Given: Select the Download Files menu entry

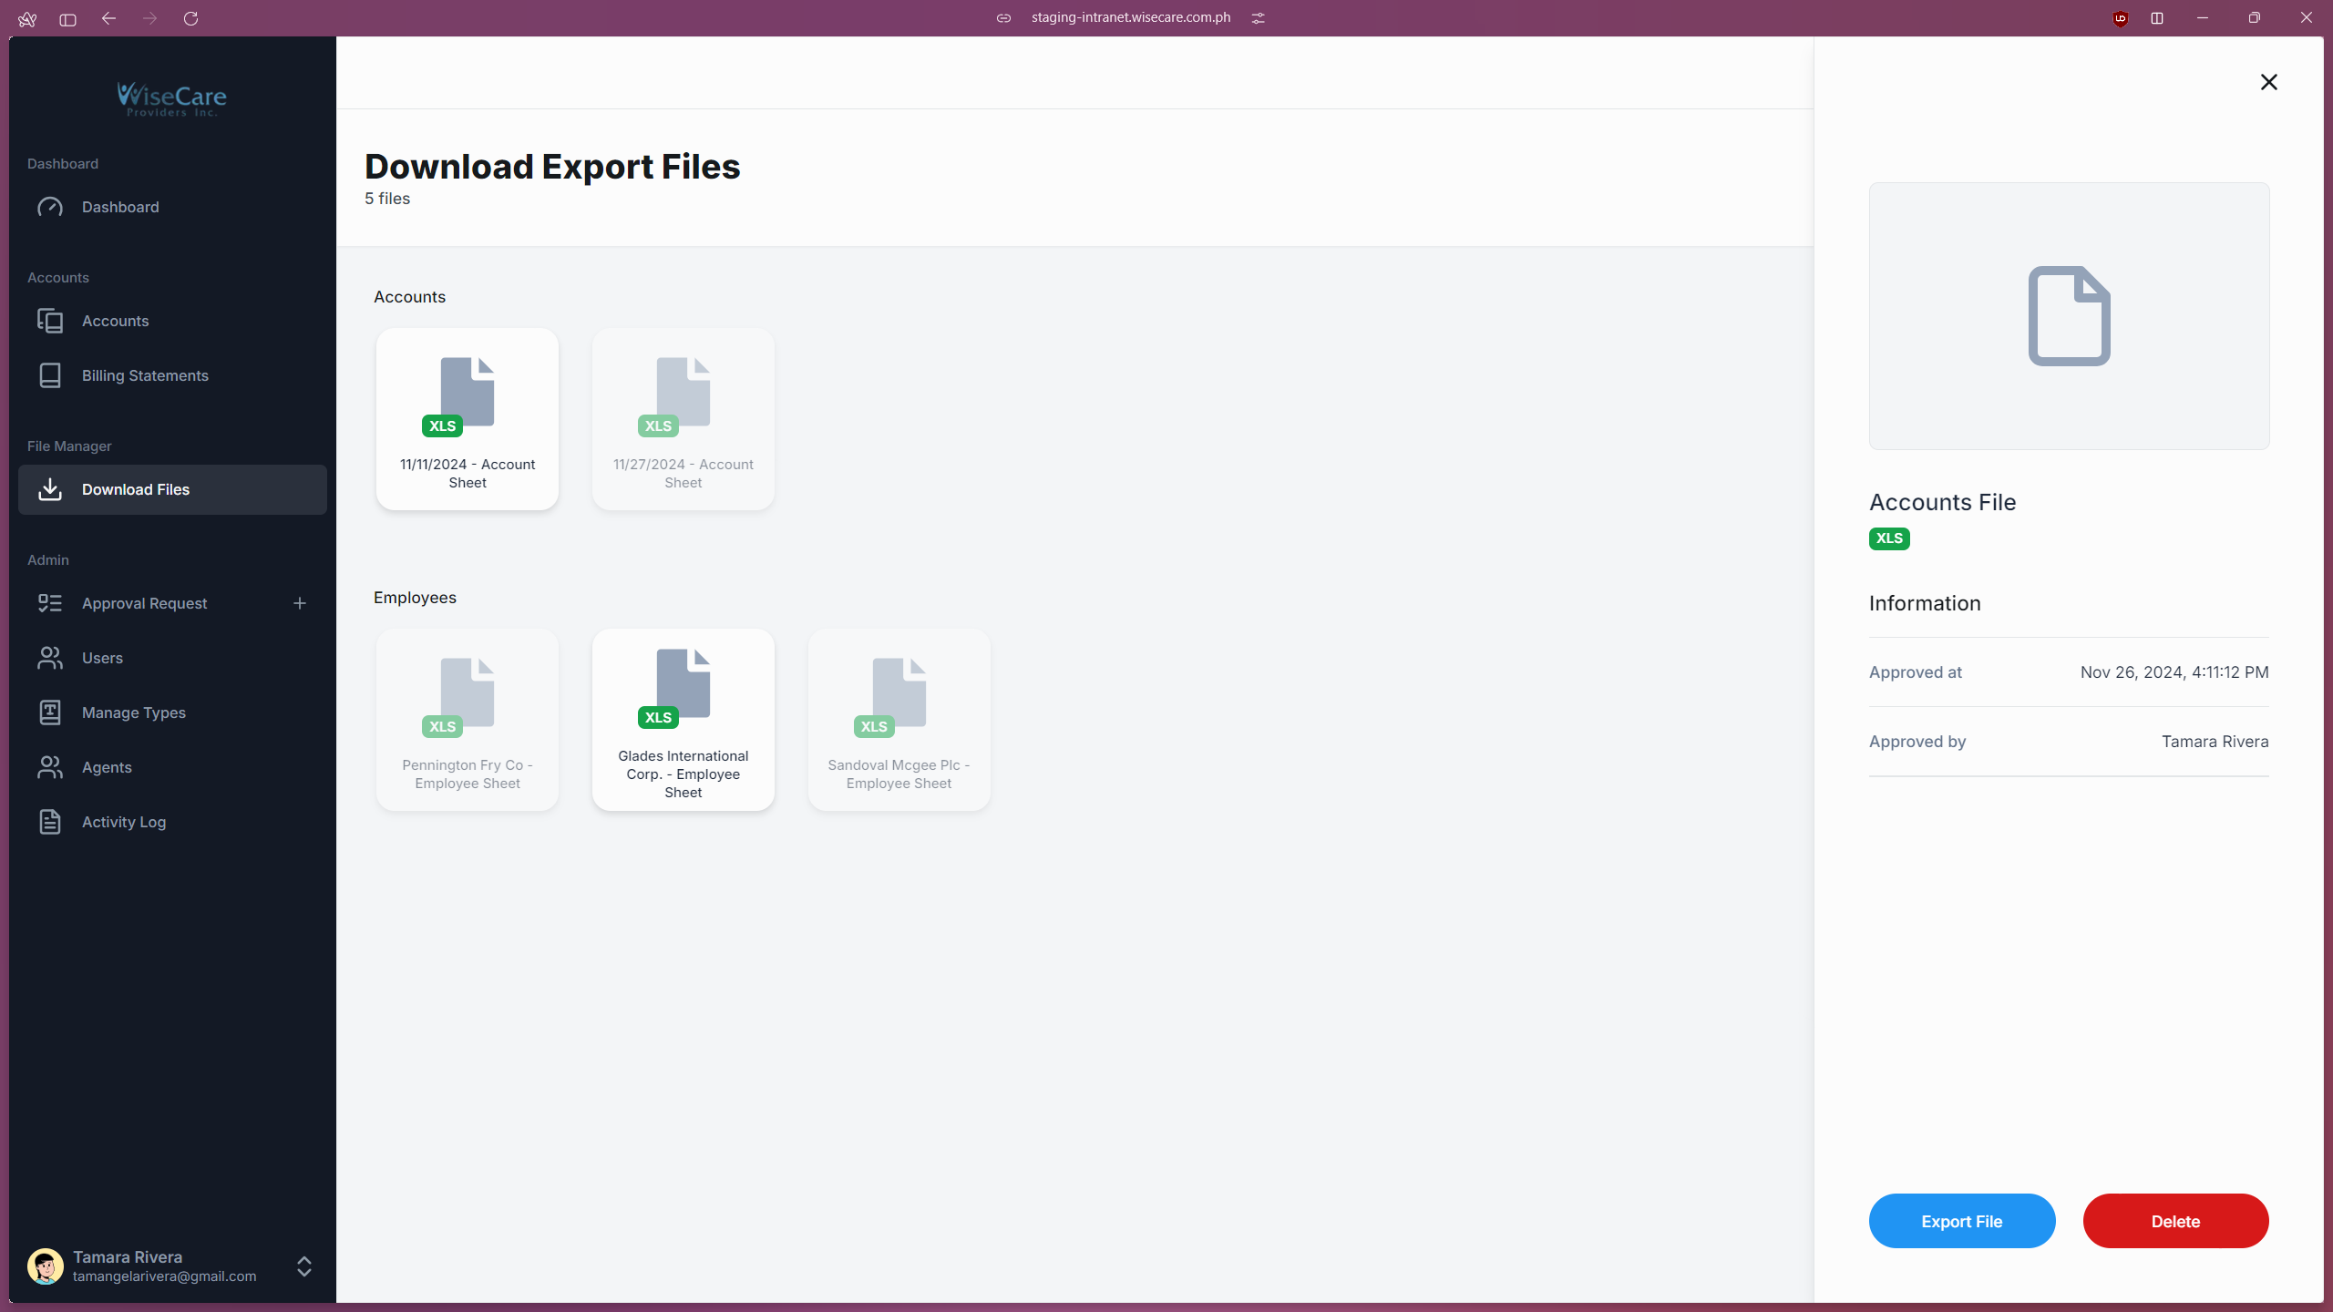Looking at the screenshot, I should [136, 489].
